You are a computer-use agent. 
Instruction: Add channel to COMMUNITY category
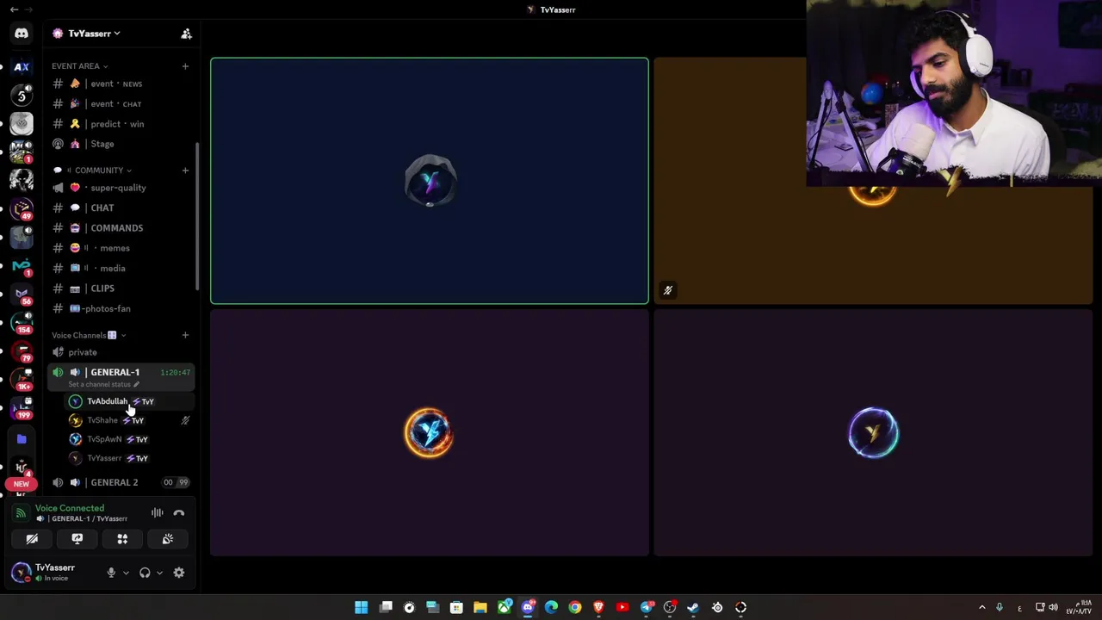point(185,170)
